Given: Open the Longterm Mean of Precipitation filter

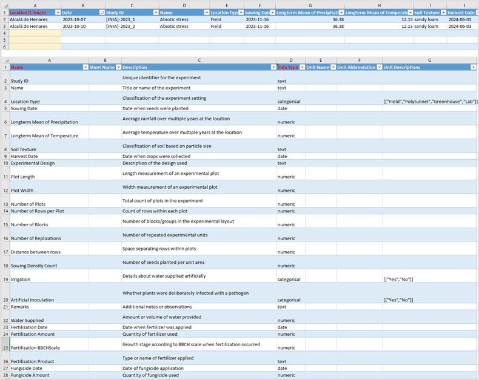Looking at the screenshot, I should coord(341,13).
